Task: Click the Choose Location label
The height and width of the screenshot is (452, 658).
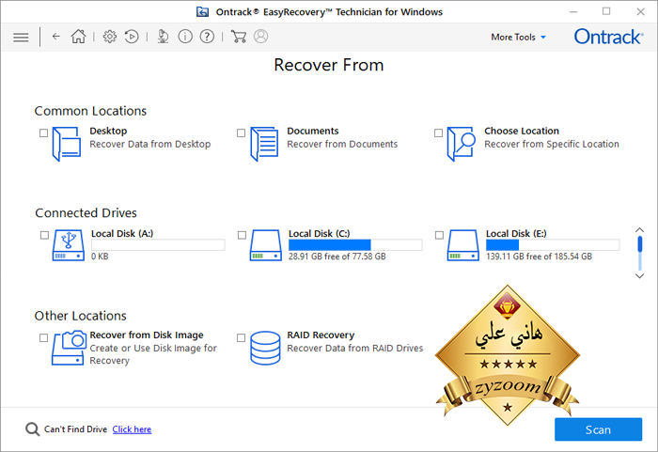Action: 522,131
